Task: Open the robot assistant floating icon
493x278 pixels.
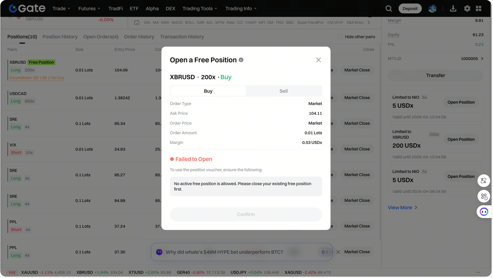Action: coord(484,212)
